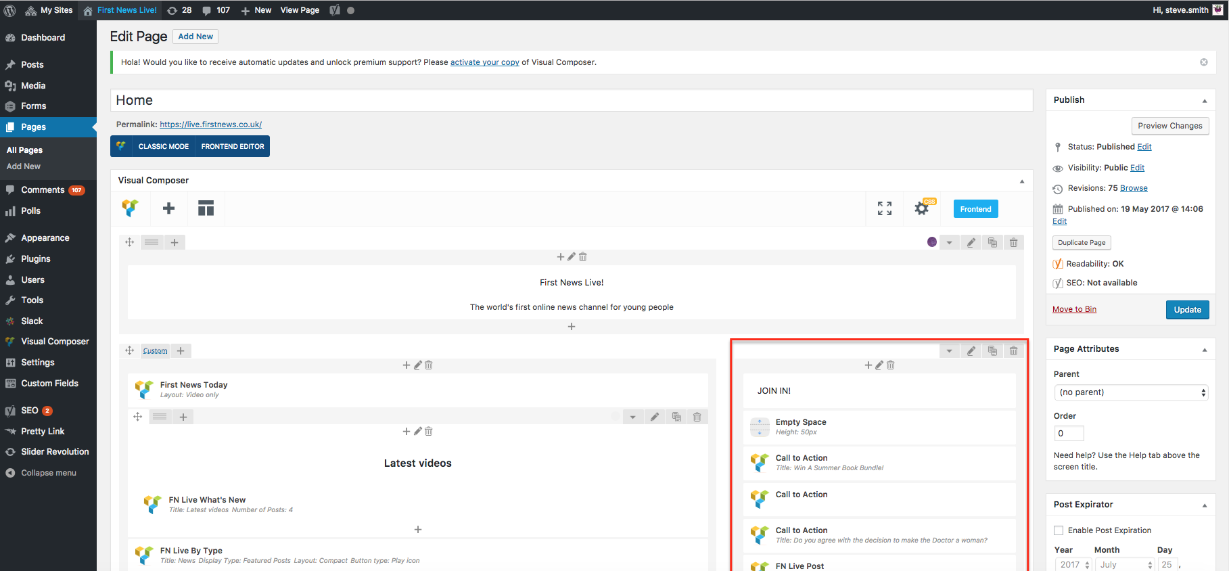Browse the 75 revisions
Image resolution: width=1229 pixels, height=571 pixels.
[x=1134, y=188]
